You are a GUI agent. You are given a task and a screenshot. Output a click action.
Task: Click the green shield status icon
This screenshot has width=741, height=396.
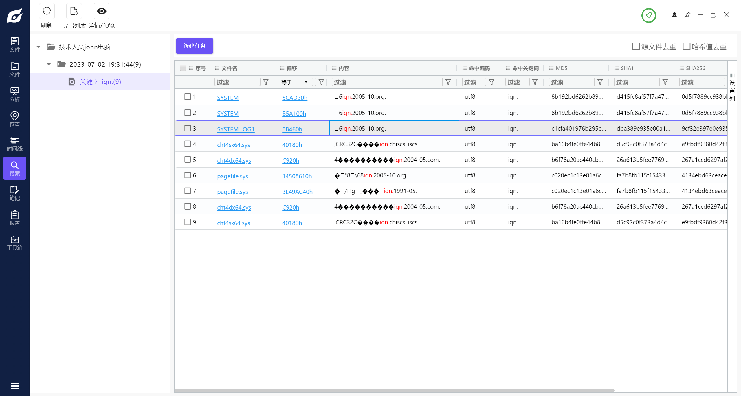[648, 15]
